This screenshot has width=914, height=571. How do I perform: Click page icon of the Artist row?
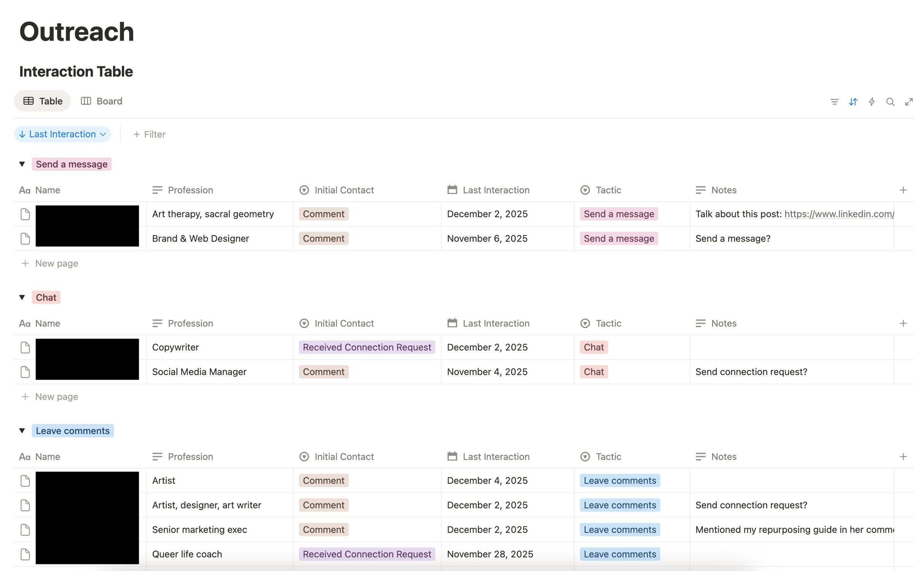pyautogui.click(x=25, y=480)
